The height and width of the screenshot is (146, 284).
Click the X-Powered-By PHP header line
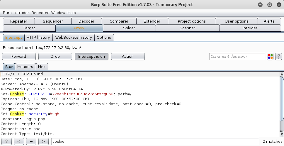pos(42,89)
